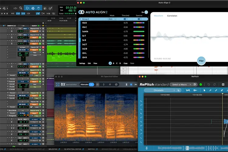Select snapshot D in Auto-Align 2
The height and width of the screenshot is (152, 228).
[120, 63]
